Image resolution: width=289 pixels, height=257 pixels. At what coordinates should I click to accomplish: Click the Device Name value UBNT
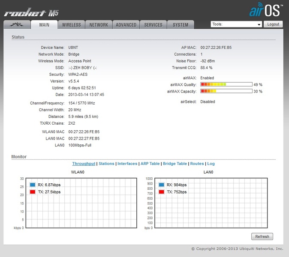(x=73, y=48)
